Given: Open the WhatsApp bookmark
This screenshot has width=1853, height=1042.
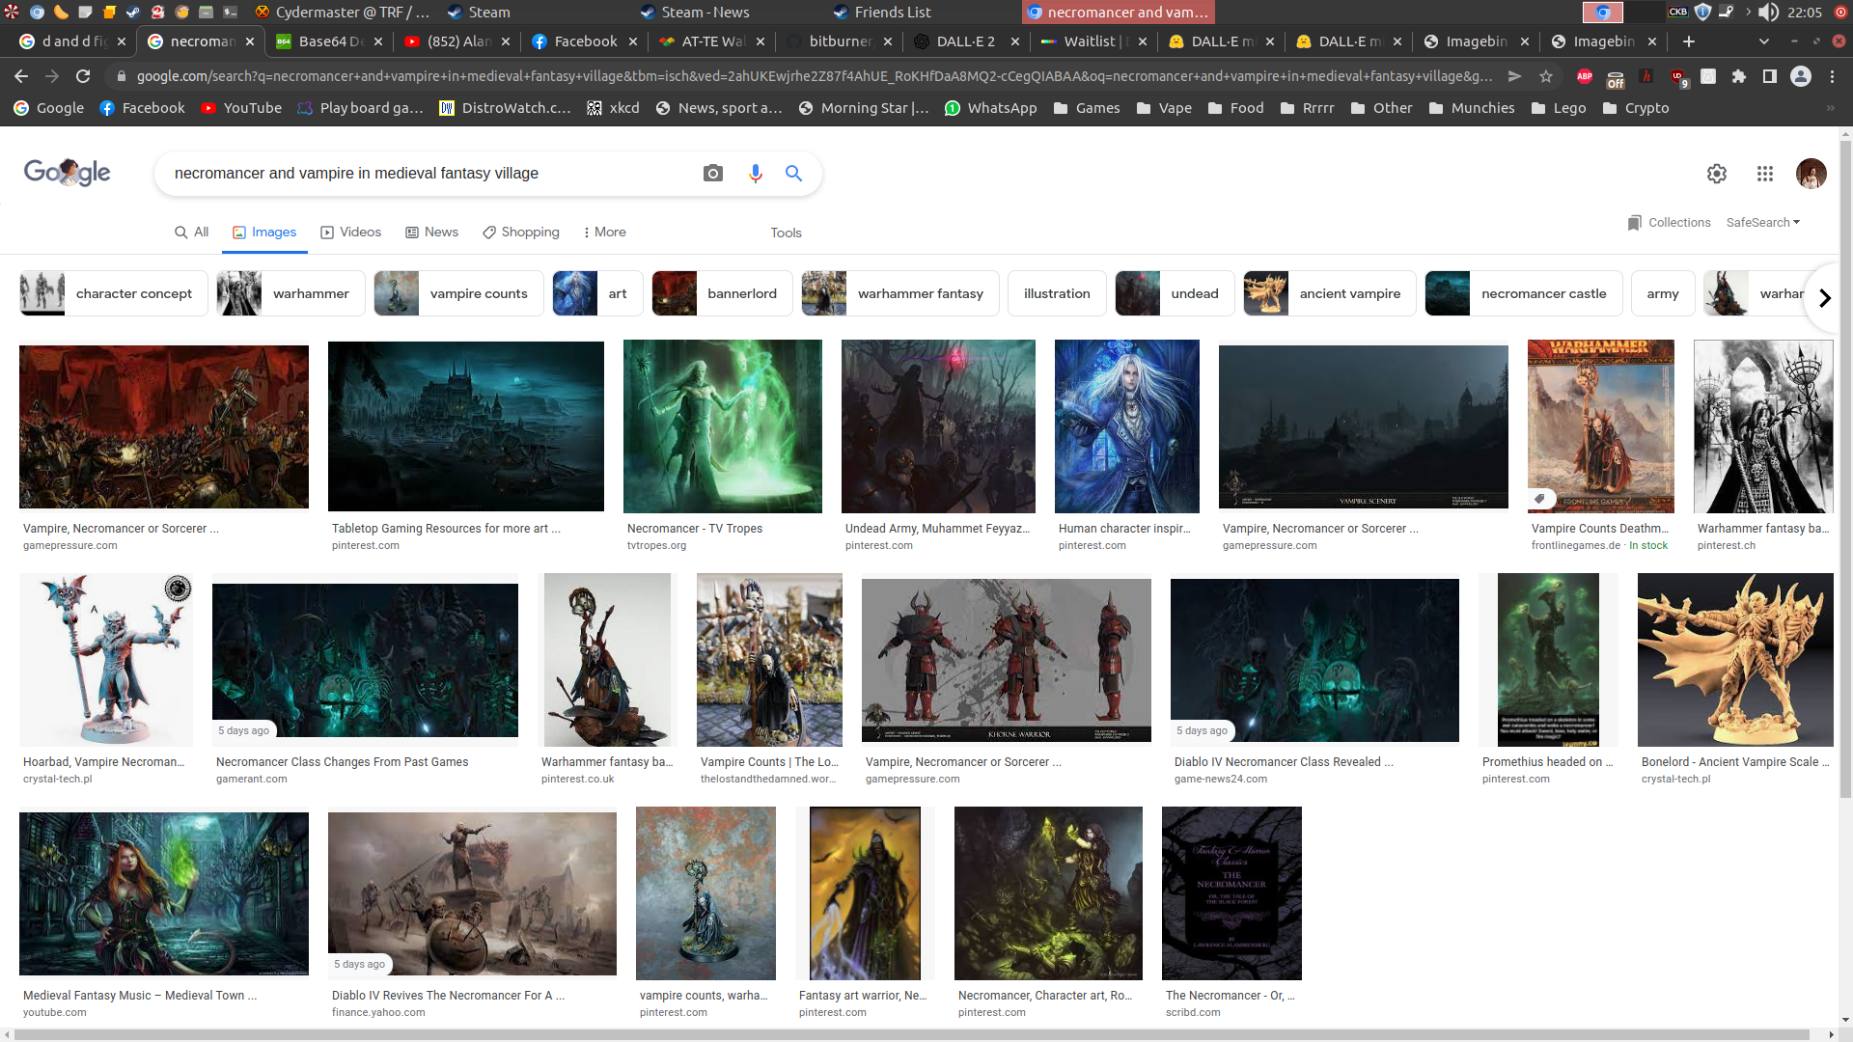Looking at the screenshot, I should 990,108.
